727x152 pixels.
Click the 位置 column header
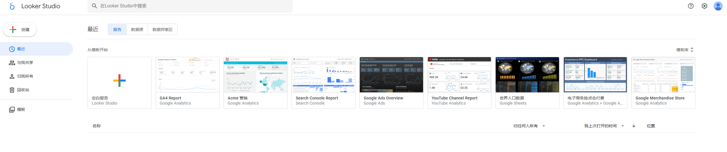click(x=651, y=126)
